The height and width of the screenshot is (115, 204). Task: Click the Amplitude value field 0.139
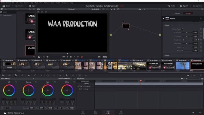pos(195,40)
